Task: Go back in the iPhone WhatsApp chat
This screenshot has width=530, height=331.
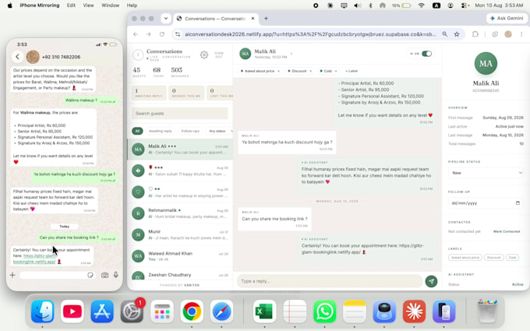Action: [x=18, y=57]
